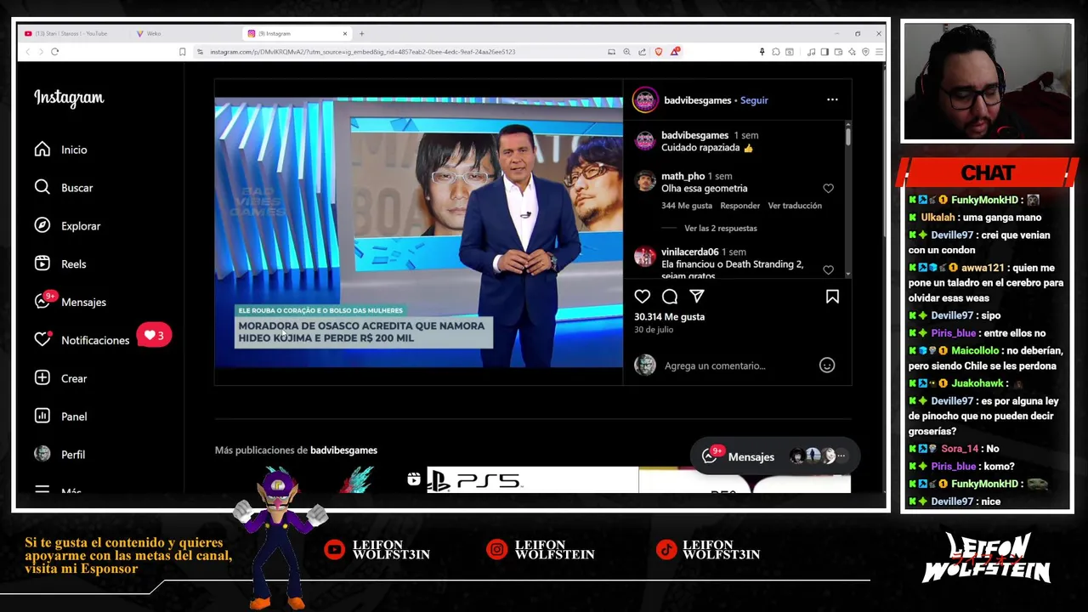This screenshot has width=1088, height=612.
Task: Open the browser hamburger menu
Action: [x=879, y=52]
